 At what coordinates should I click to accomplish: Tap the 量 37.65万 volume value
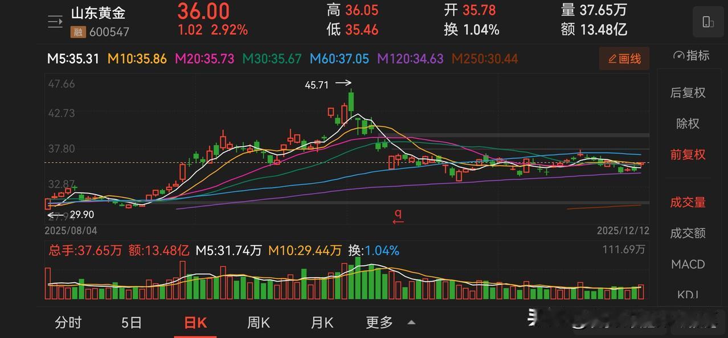(x=594, y=10)
